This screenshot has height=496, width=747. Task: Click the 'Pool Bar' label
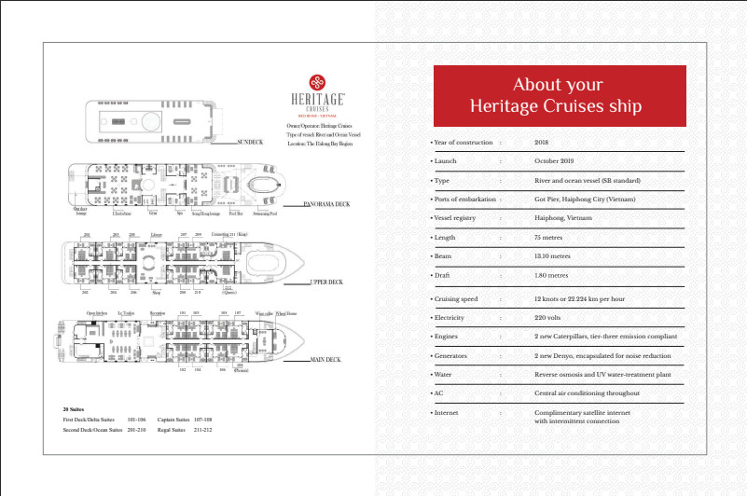click(x=236, y=214)
